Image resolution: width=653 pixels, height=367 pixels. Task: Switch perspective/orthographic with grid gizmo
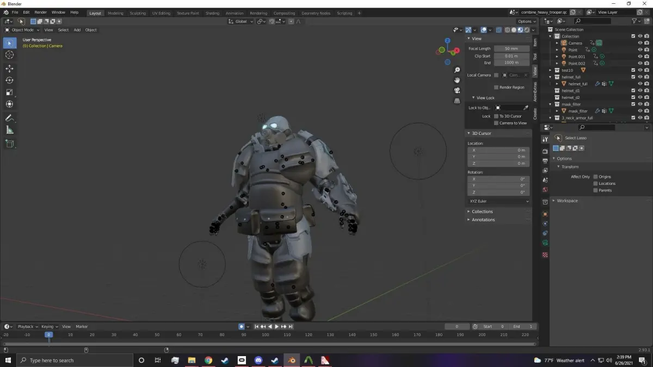(x=457, y=101)
